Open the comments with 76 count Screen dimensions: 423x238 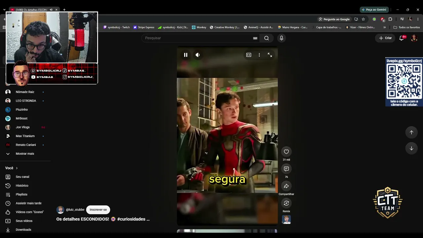point(287,169)
